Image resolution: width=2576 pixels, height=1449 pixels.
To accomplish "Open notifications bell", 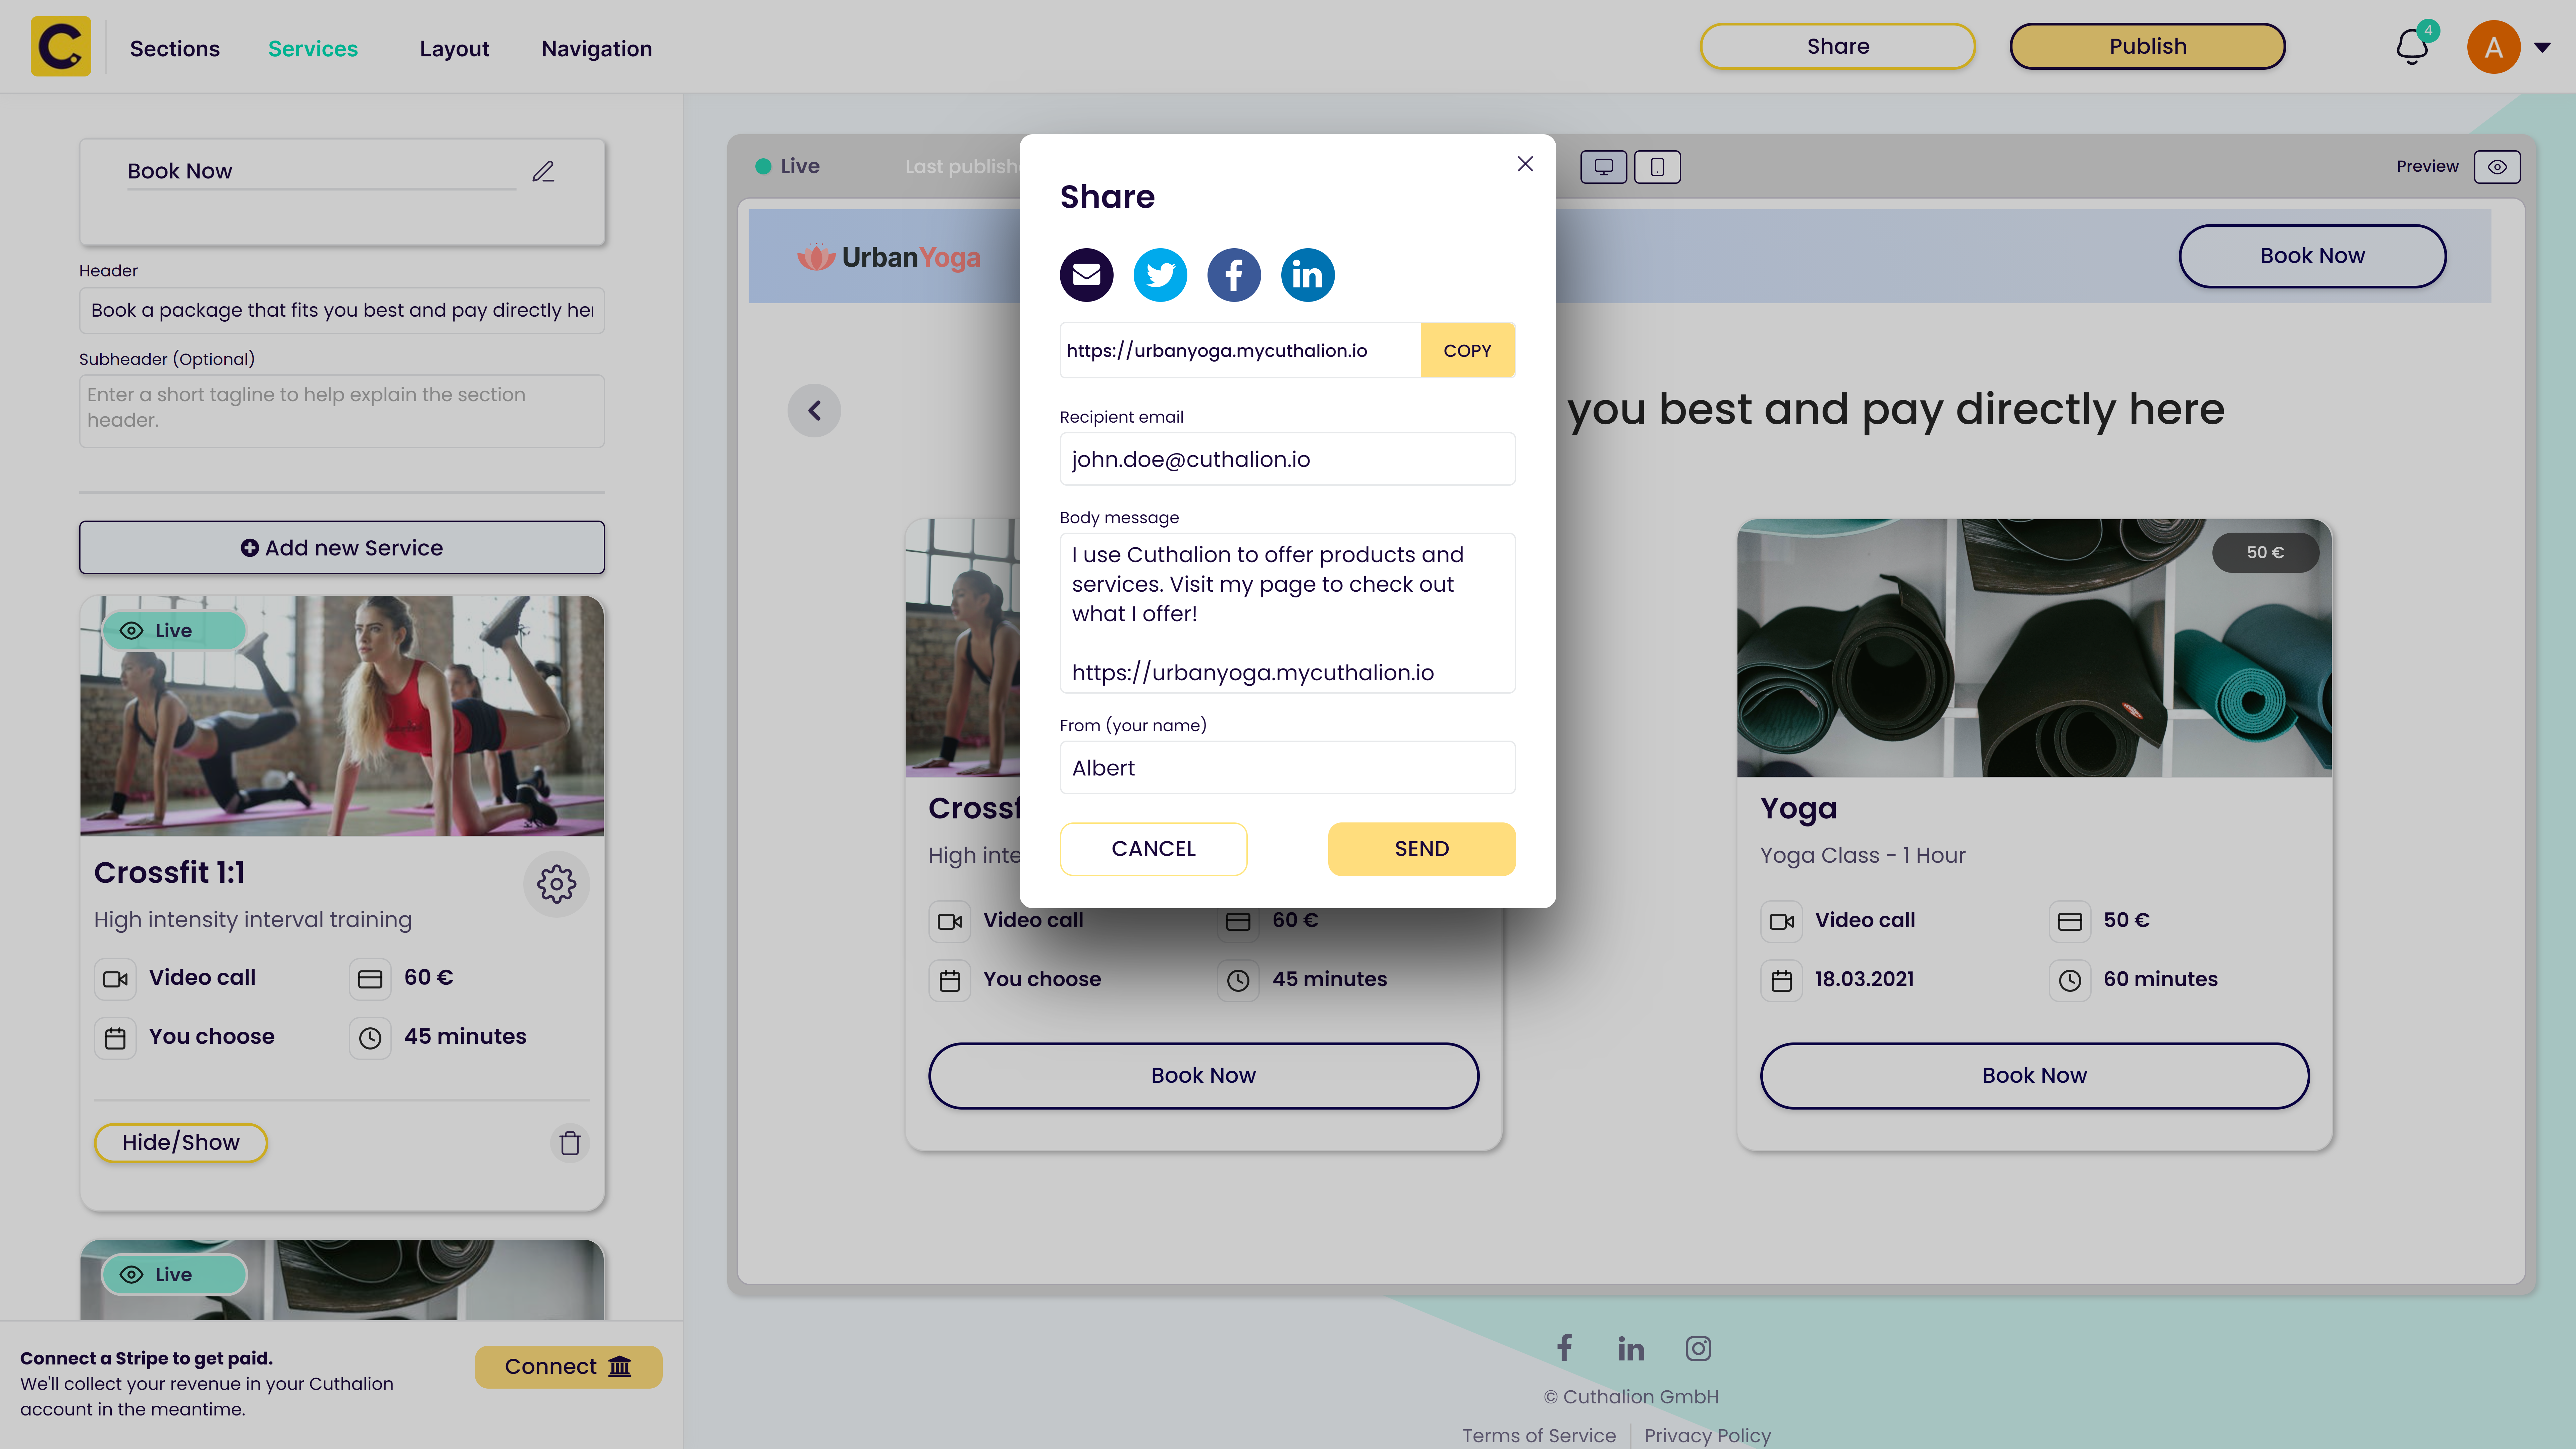I will point(2412,47).
